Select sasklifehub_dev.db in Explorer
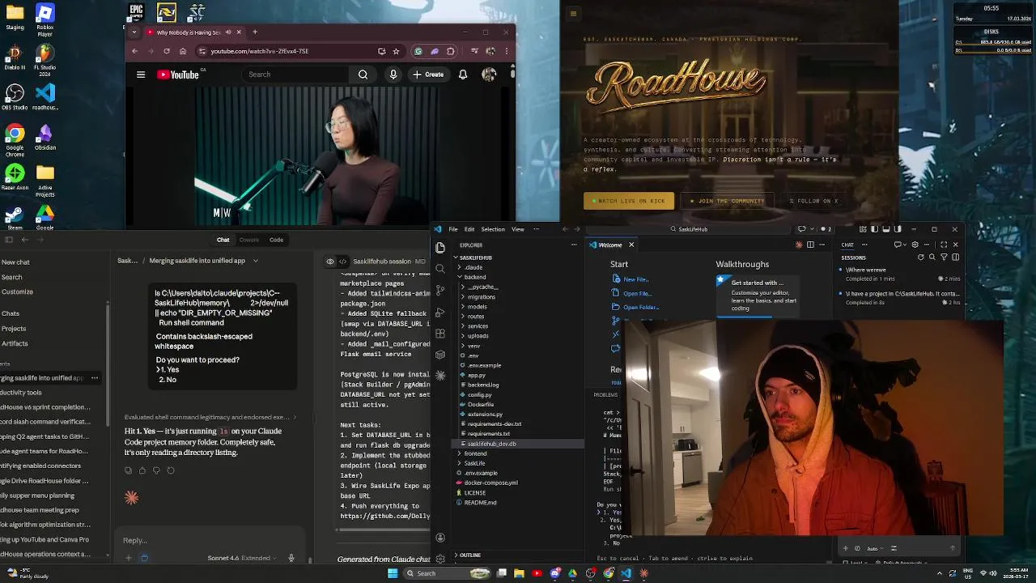 pyautogui.click(x=518, y=444)
